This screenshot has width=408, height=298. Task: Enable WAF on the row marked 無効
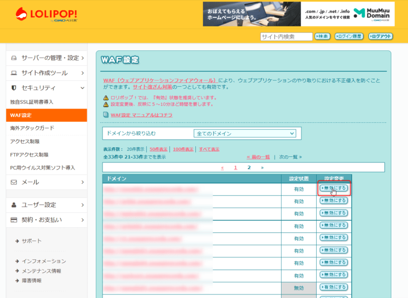(334, 288)
